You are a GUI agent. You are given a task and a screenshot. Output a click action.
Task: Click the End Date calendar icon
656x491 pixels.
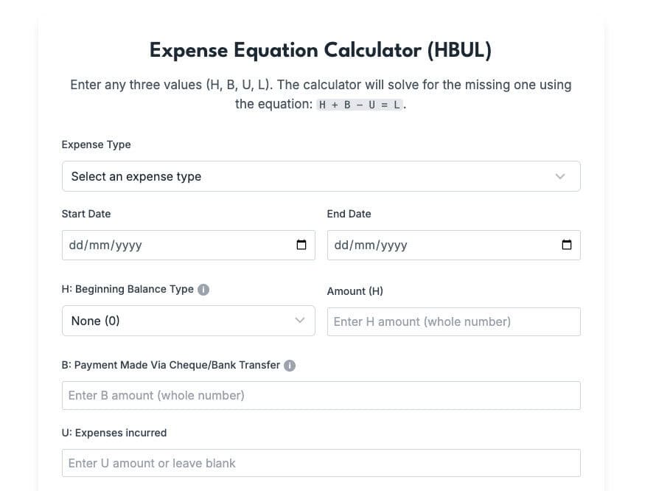tap(566, 245)
